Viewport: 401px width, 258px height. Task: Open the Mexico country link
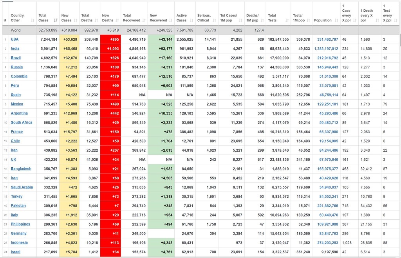(x=17, y=104)
